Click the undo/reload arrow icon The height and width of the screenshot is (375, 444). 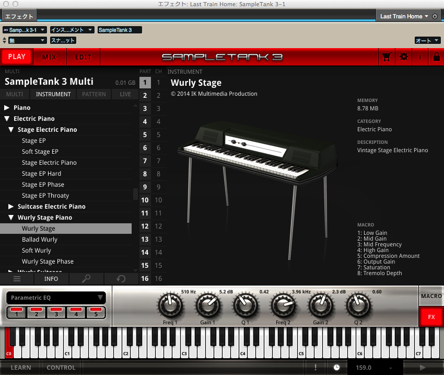point(121,279)
